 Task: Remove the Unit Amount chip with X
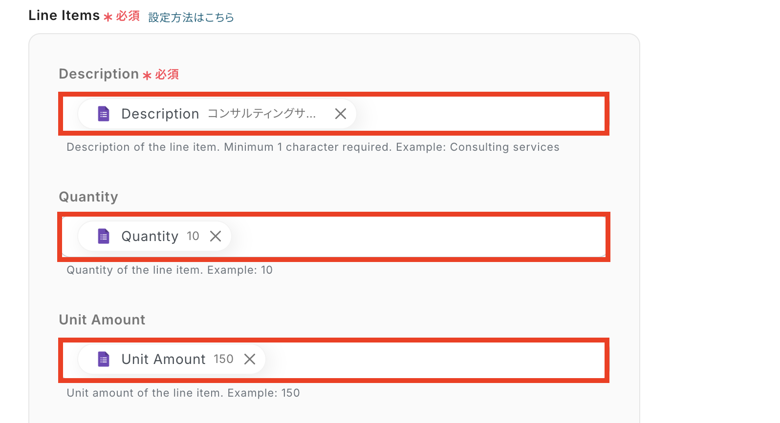click(250, 359)
